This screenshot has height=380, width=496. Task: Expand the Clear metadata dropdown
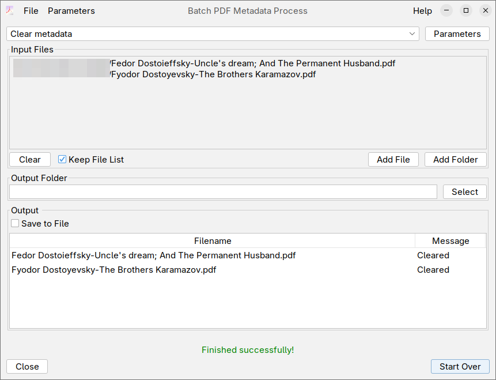(412, 34)
